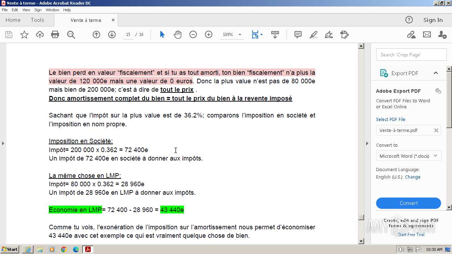Screen dimensions: 452x254
Task: Go to next page arrow
Action: pyautogui.click(x=112, y=35)
